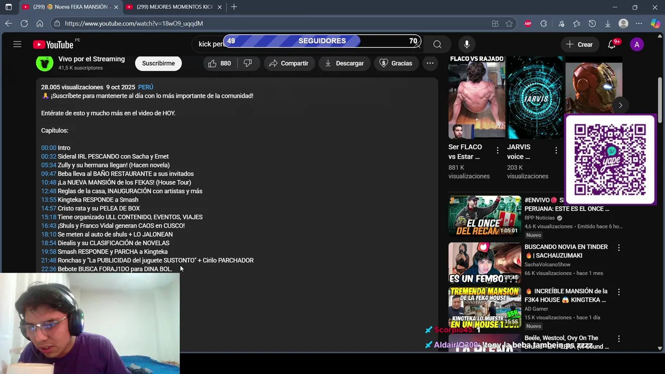Open more actions ellipsis beside Gracias
The image size is (665, 374).
[x=430, y=63]
